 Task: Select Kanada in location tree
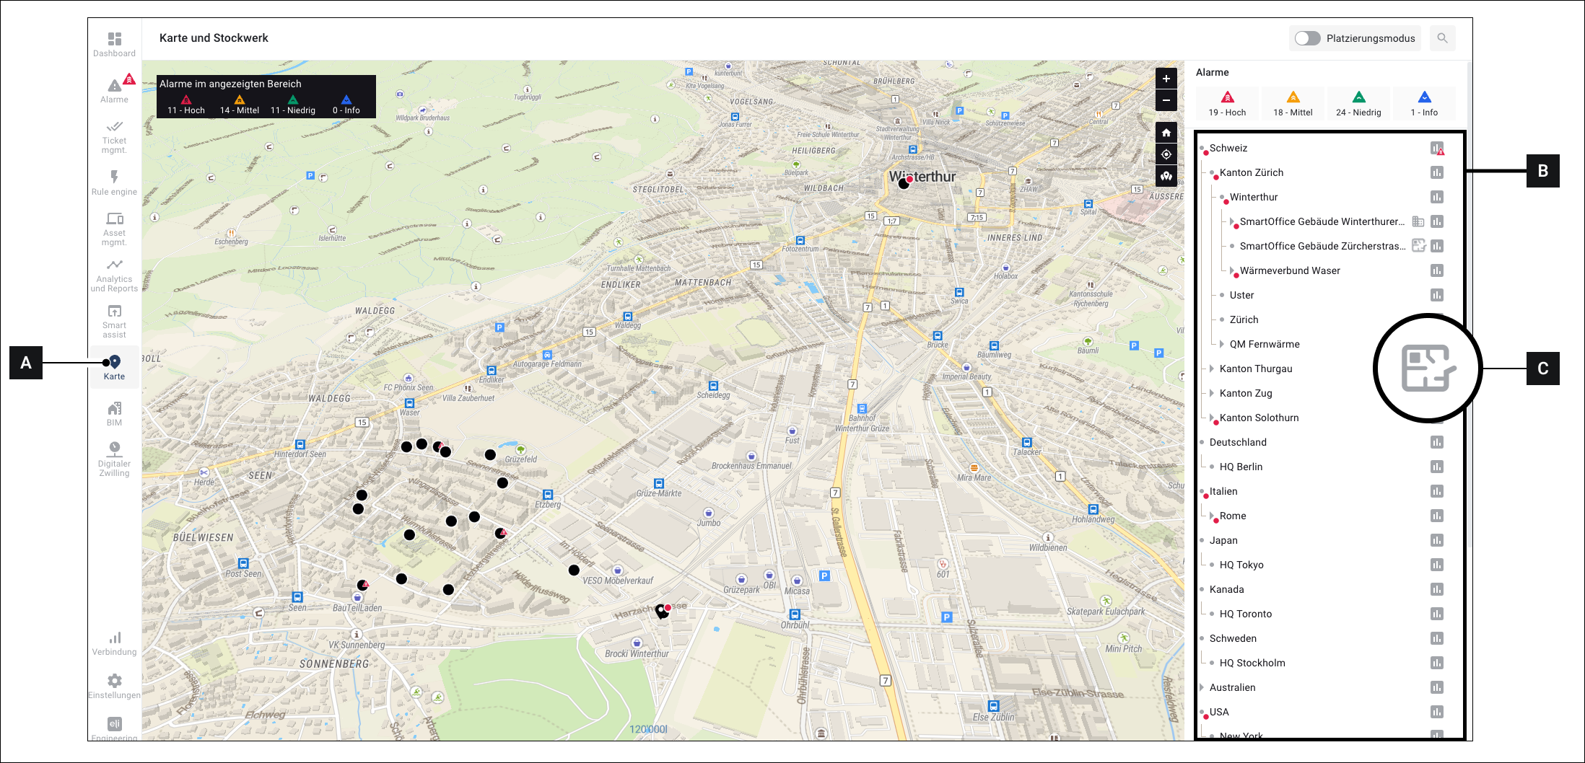pos(1226,589)
